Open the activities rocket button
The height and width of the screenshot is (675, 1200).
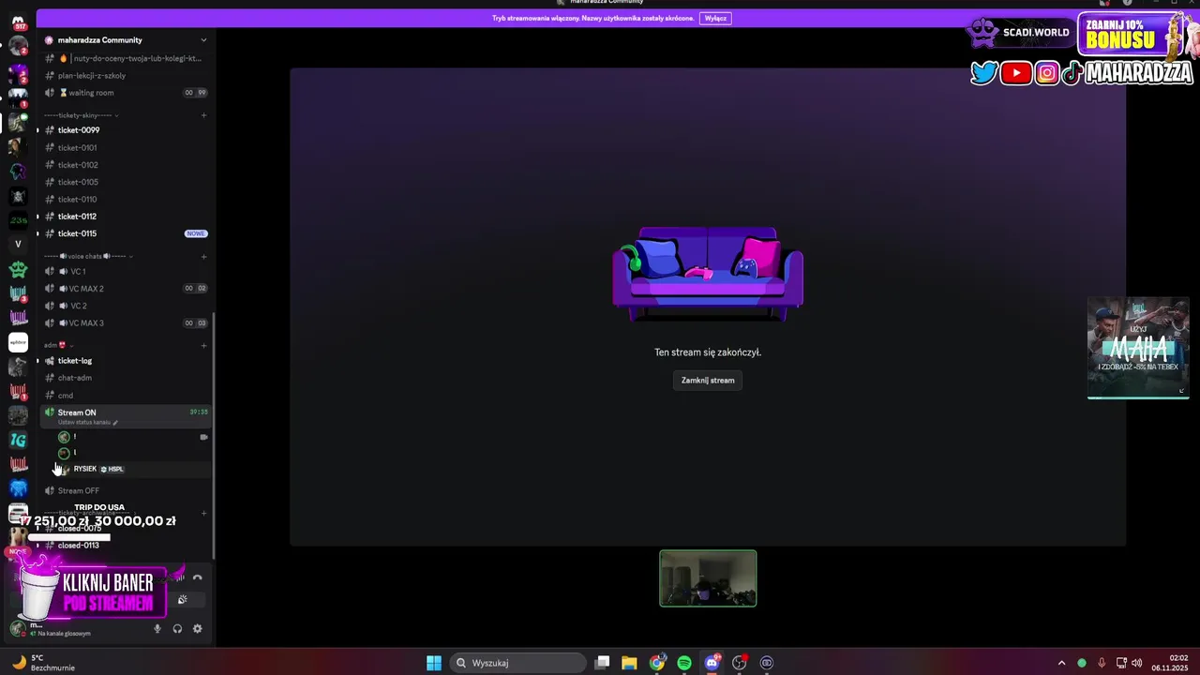[183, 600]
